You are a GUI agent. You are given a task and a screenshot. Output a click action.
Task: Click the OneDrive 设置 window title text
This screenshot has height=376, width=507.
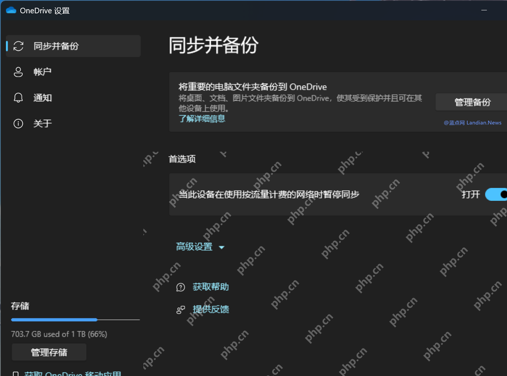(45, 10)
